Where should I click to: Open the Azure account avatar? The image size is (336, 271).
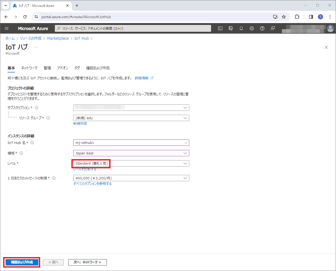pos(330,28)
